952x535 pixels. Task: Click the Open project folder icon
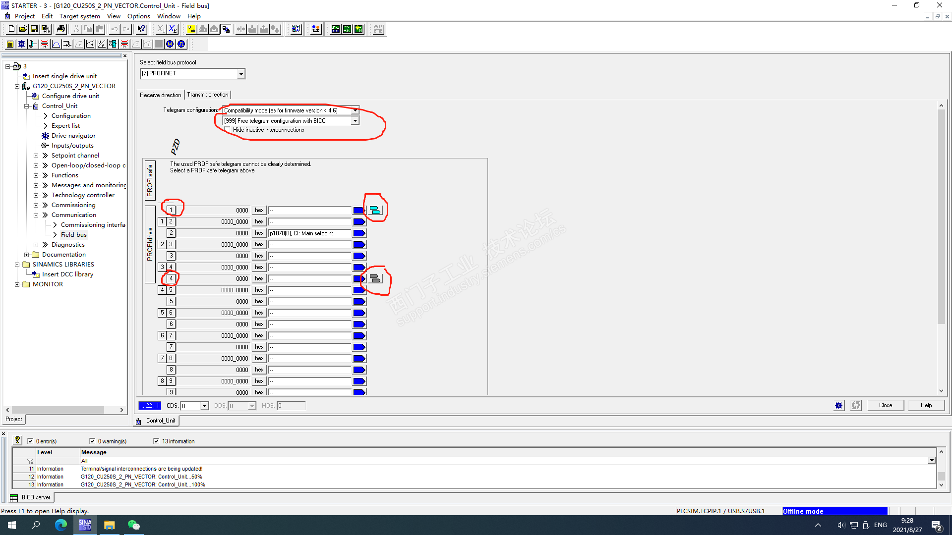23,29
